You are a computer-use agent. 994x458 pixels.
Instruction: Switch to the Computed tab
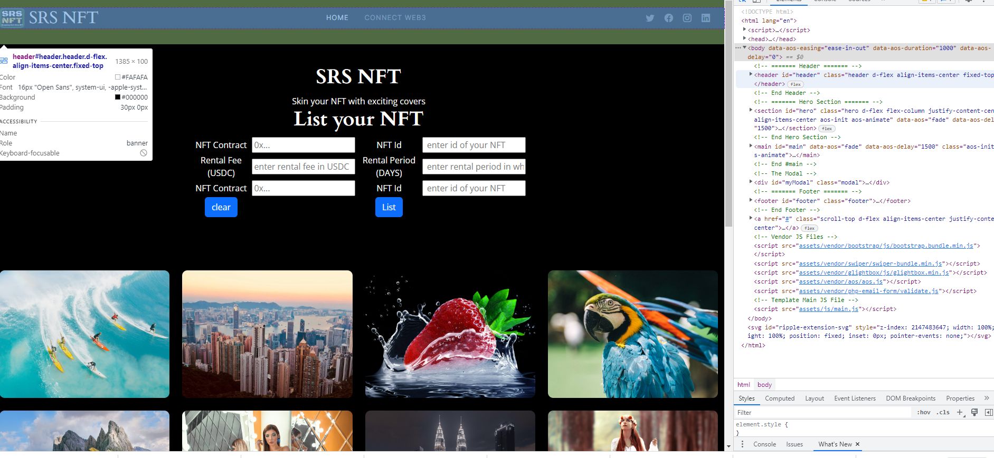pyautogui.click(x=780, y=398)
